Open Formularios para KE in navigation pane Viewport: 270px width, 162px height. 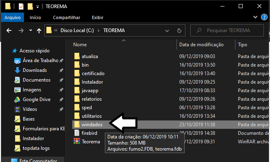[44, 129]
